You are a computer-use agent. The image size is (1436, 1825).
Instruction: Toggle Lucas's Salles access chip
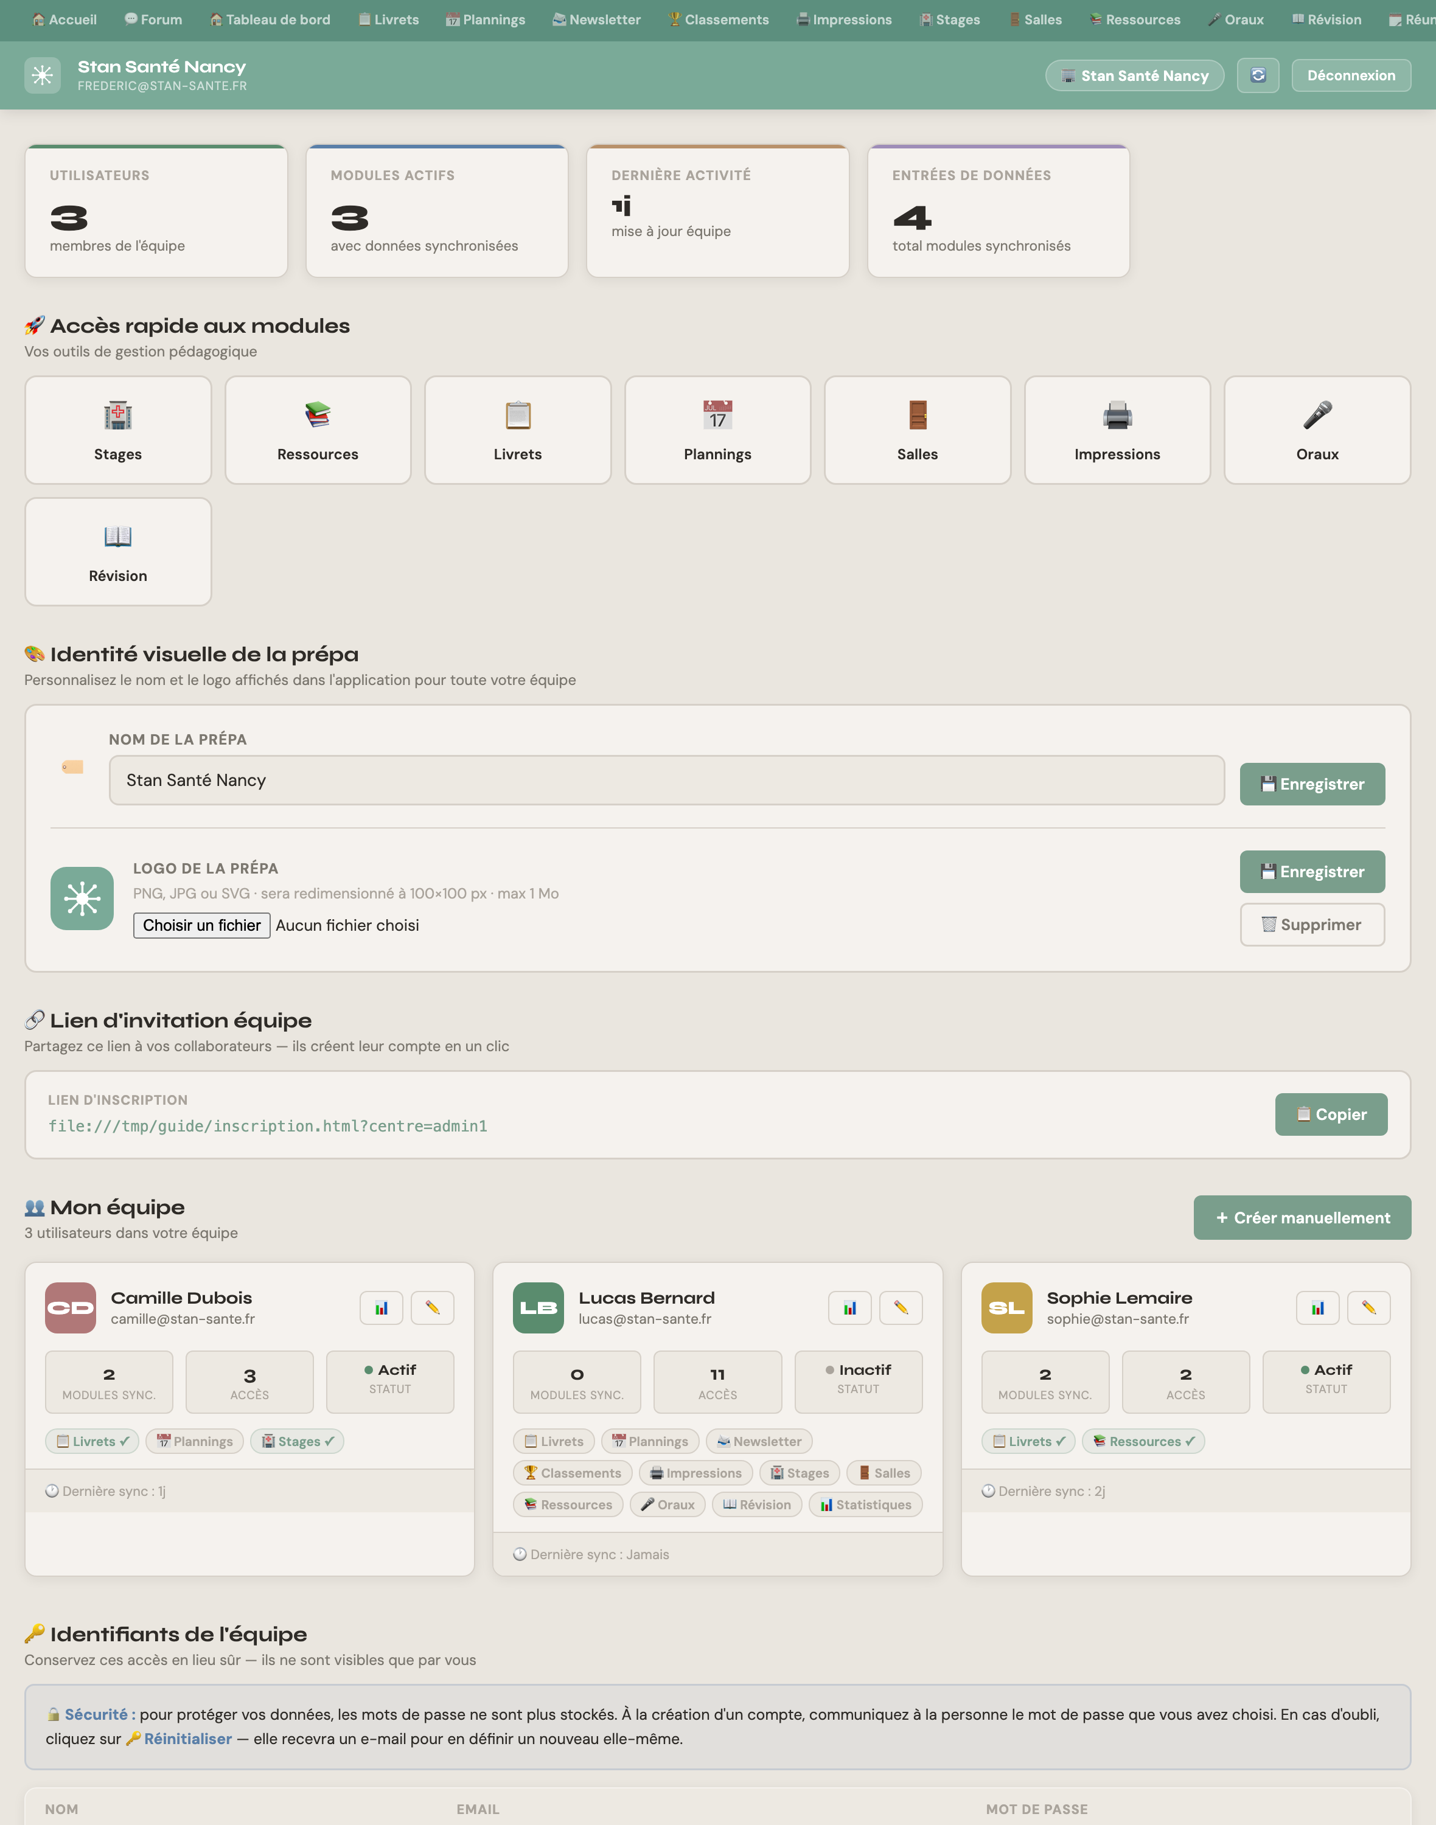[x=884, y=1473]
